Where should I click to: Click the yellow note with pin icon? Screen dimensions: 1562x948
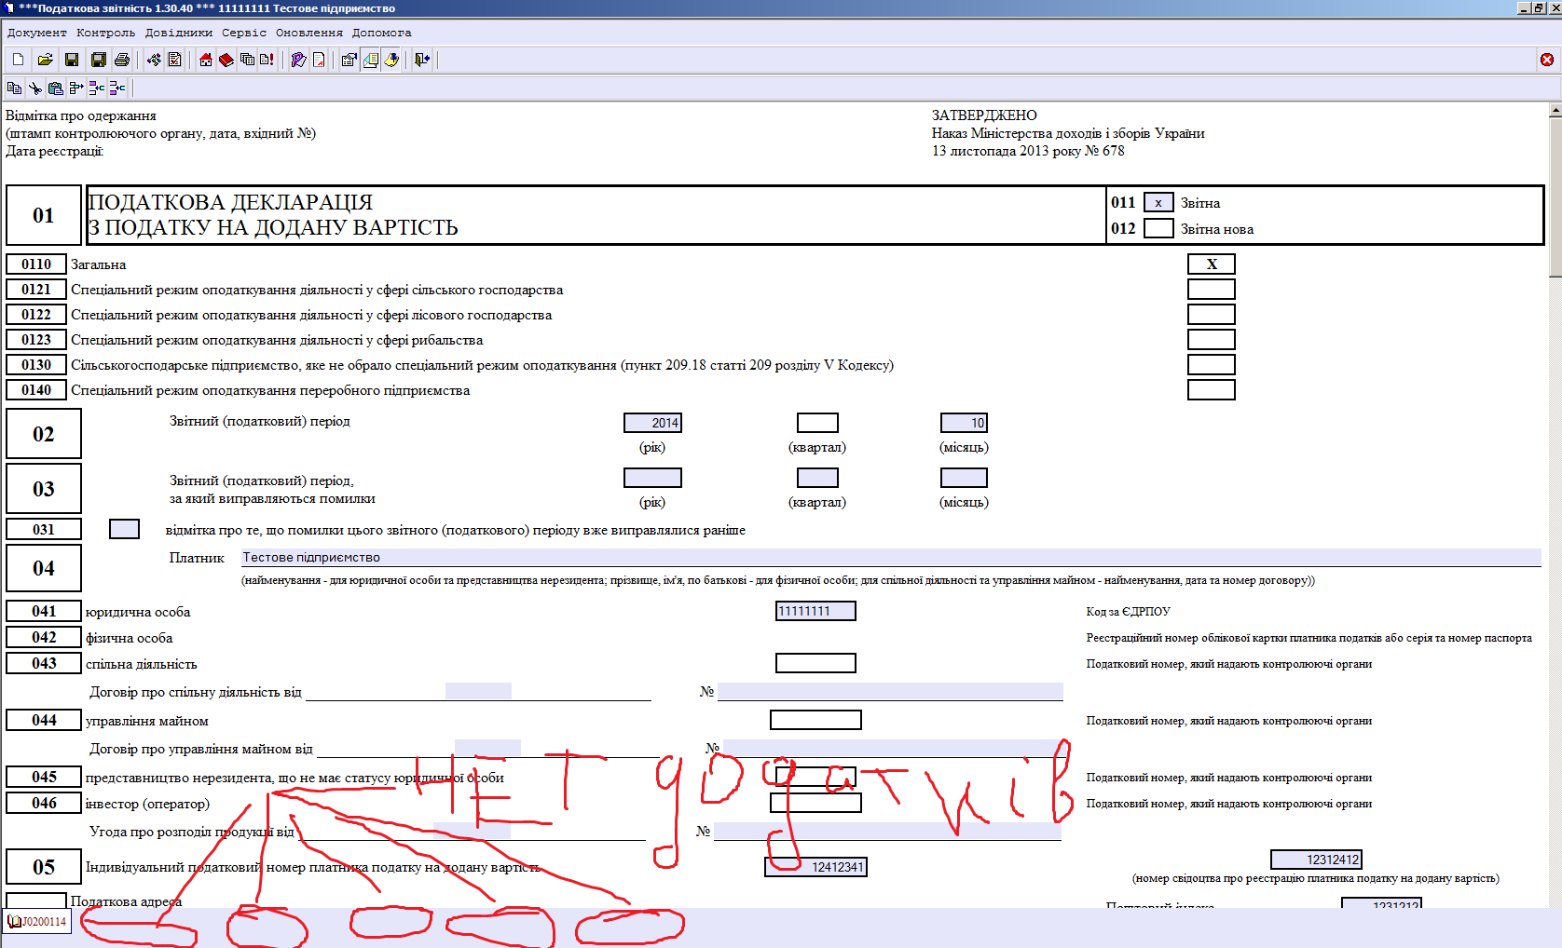pos(391,60)
